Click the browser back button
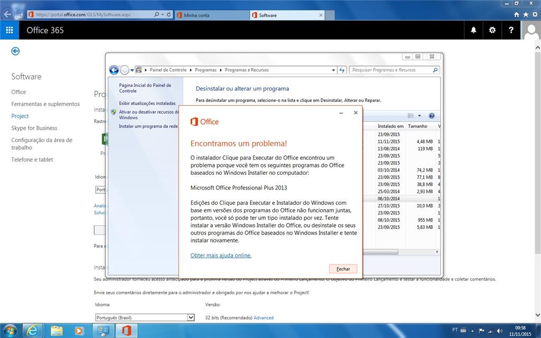Image resolution: width=541 pixels, height=338 pixels. [x=7, y=14]
